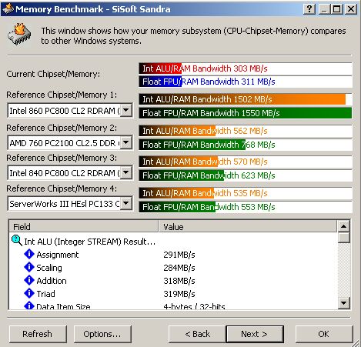Click the green Float FPU 1550 MB/s bar
Viewport: 361px width, 347px height.
tap(246, 113)
